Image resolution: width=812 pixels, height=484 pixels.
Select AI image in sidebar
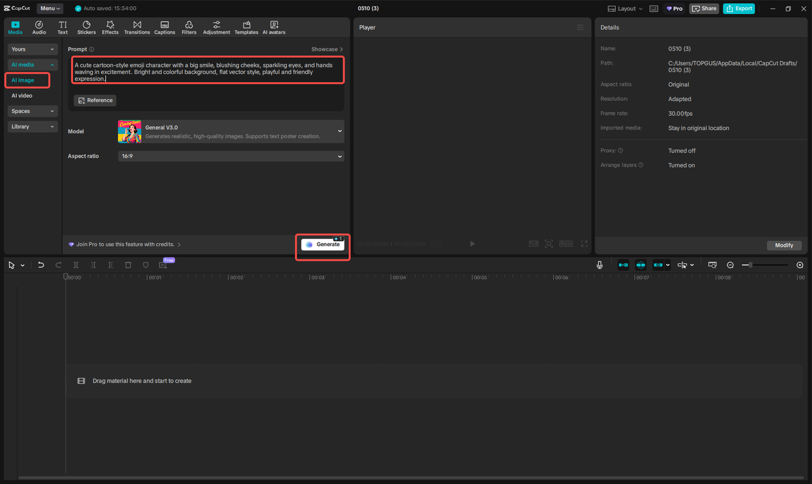click(23, 81)
